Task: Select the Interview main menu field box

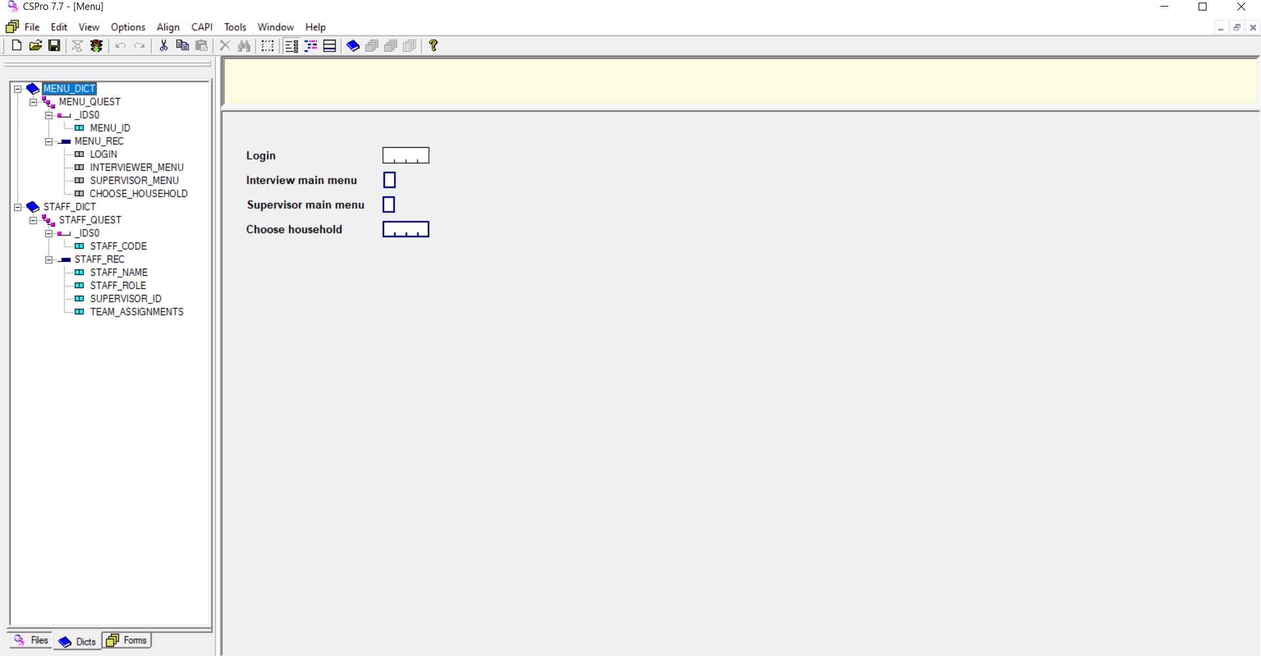Action: tap(389, 180)
